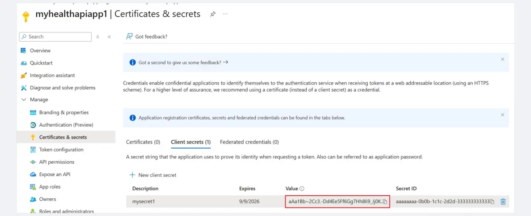Click the Value info icon

302,189
